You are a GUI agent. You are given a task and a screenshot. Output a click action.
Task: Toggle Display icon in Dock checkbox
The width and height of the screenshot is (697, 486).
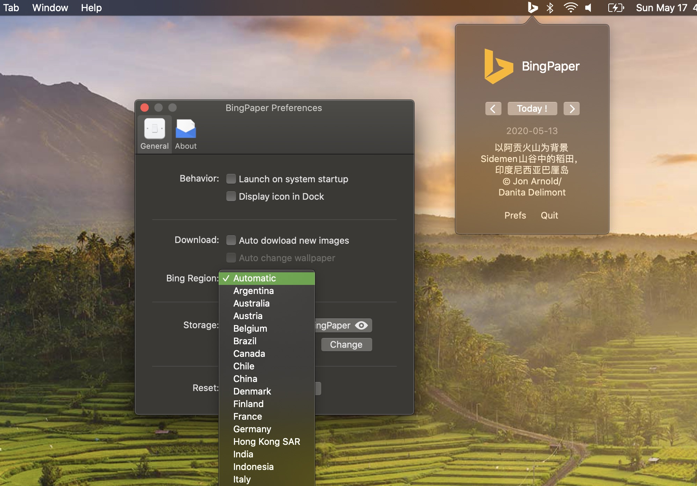coord(231,196)
